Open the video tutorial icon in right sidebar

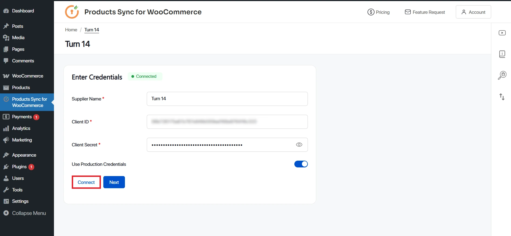502,33
